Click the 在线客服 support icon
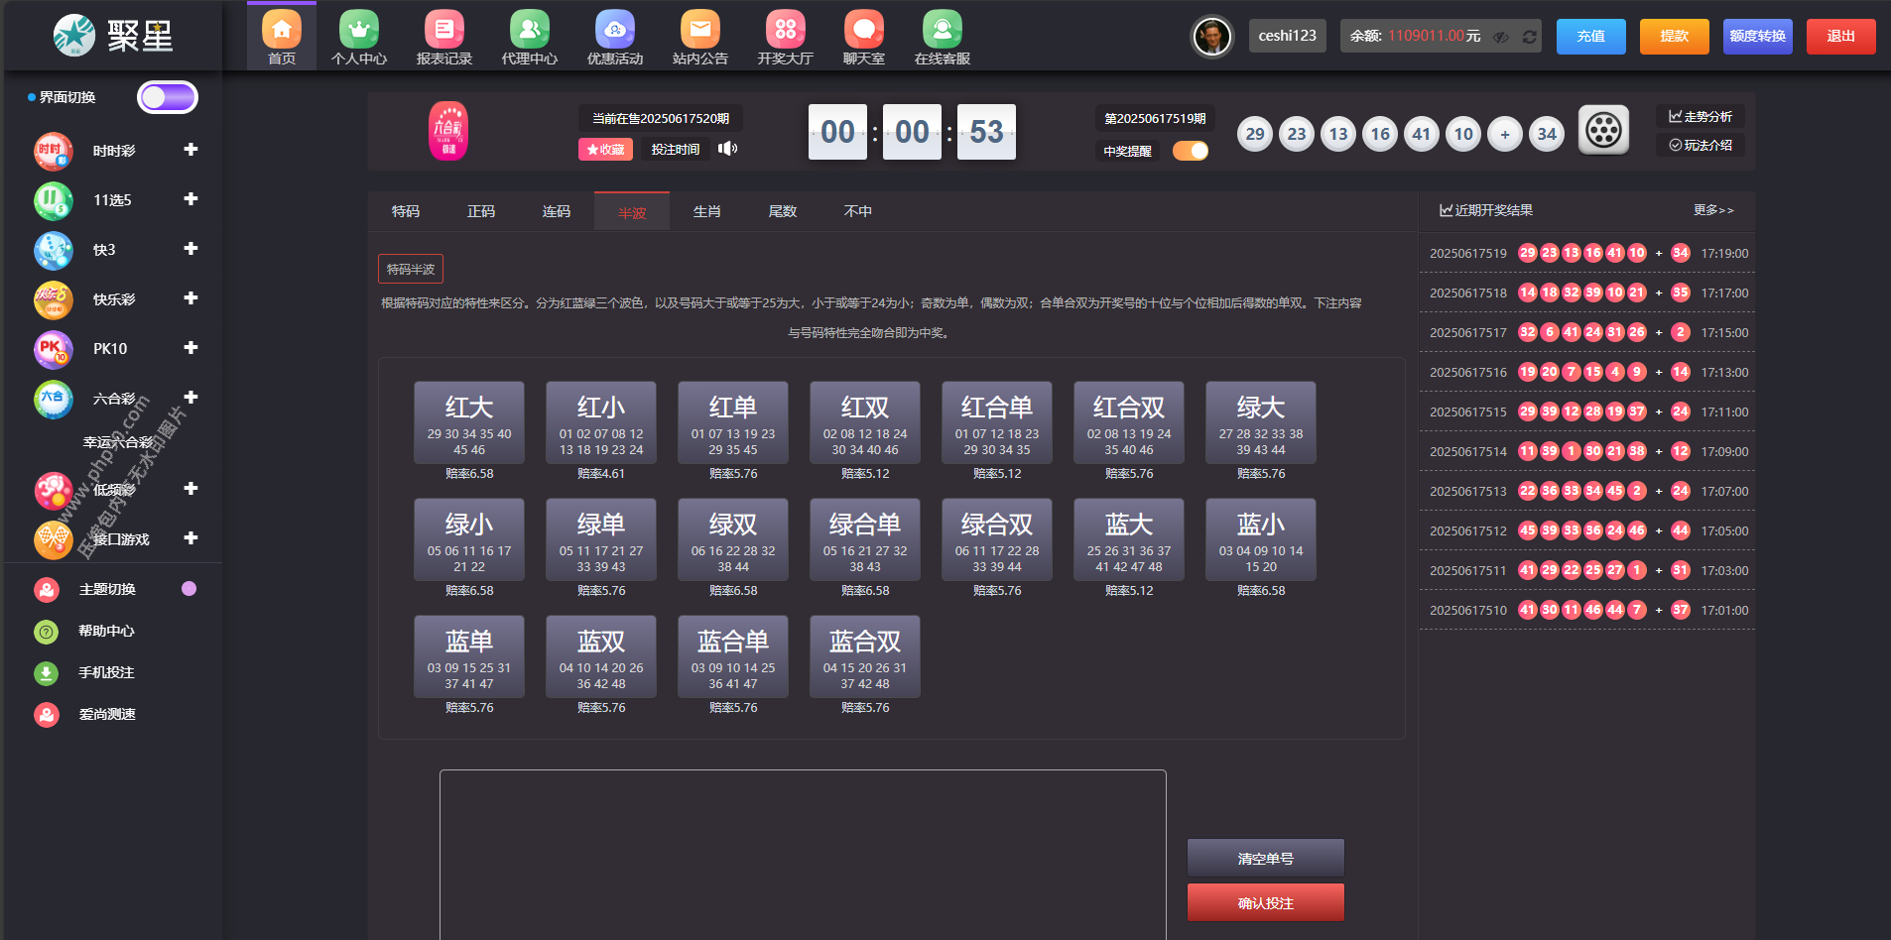This screenshot has width=1891, height=940. coord(942,31)
